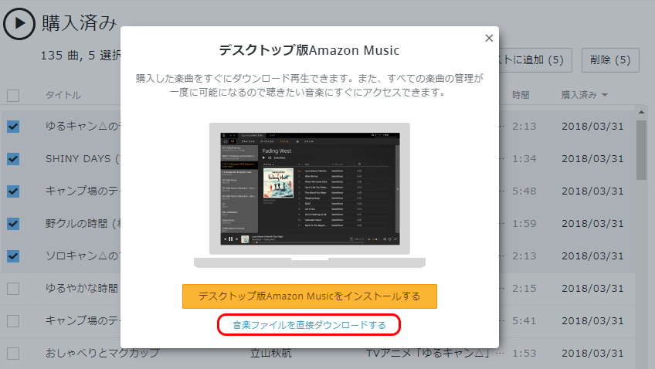
Task: Uncheck the ゆるキャン△の row checkbox
Action: [x=13, y=127]
